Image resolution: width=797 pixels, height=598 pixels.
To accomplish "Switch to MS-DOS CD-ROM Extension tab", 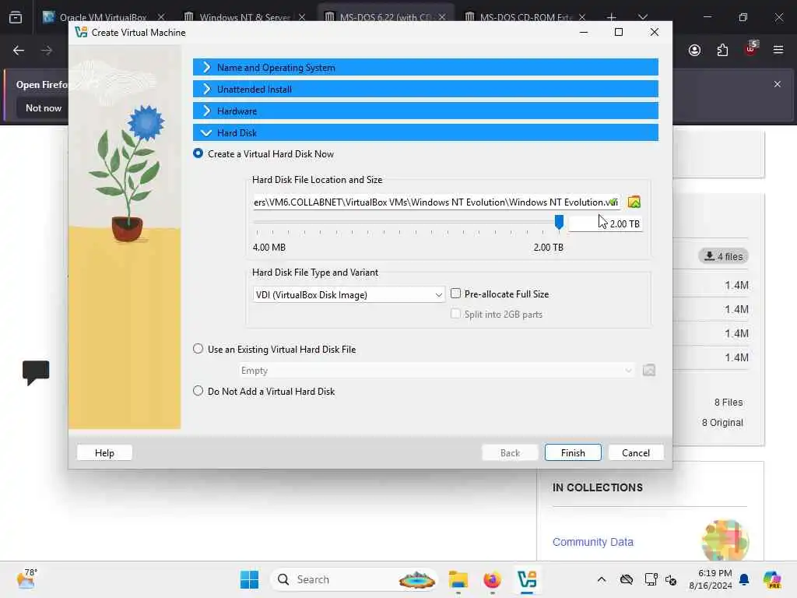I will point(525,17).
